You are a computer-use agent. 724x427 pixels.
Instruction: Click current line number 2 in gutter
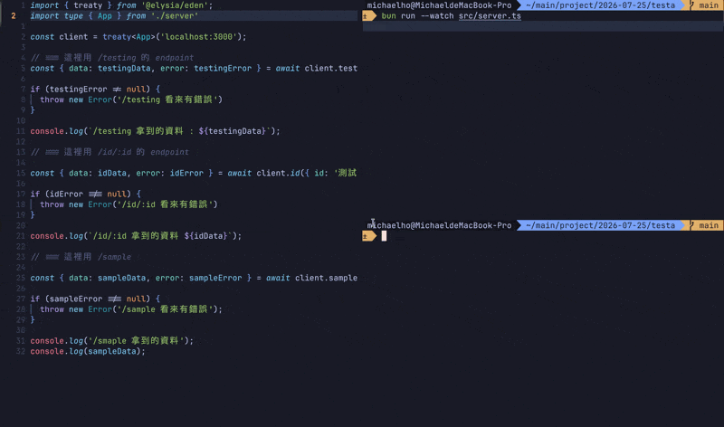[x=14, y=16]
